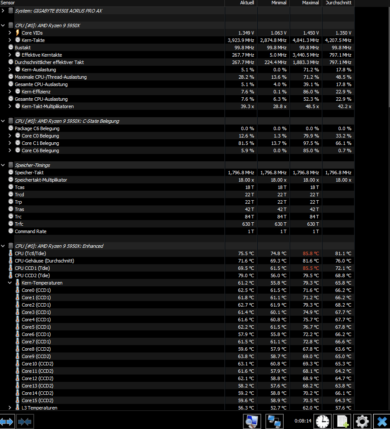Click the icon beside Tcas

11,187
